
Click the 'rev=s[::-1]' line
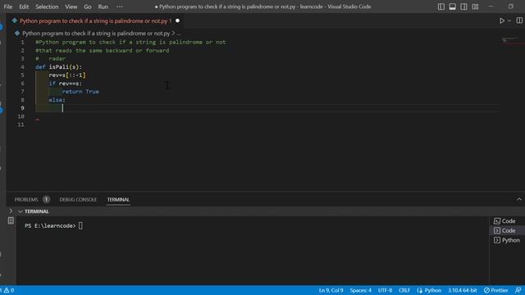click(67, 75)
